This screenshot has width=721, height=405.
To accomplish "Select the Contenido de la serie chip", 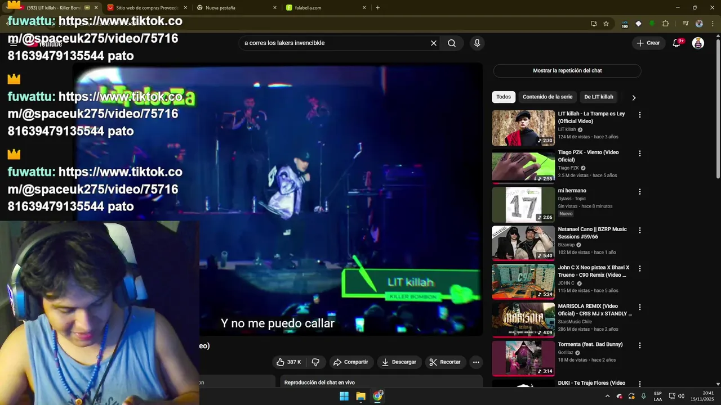I will 548,97.
